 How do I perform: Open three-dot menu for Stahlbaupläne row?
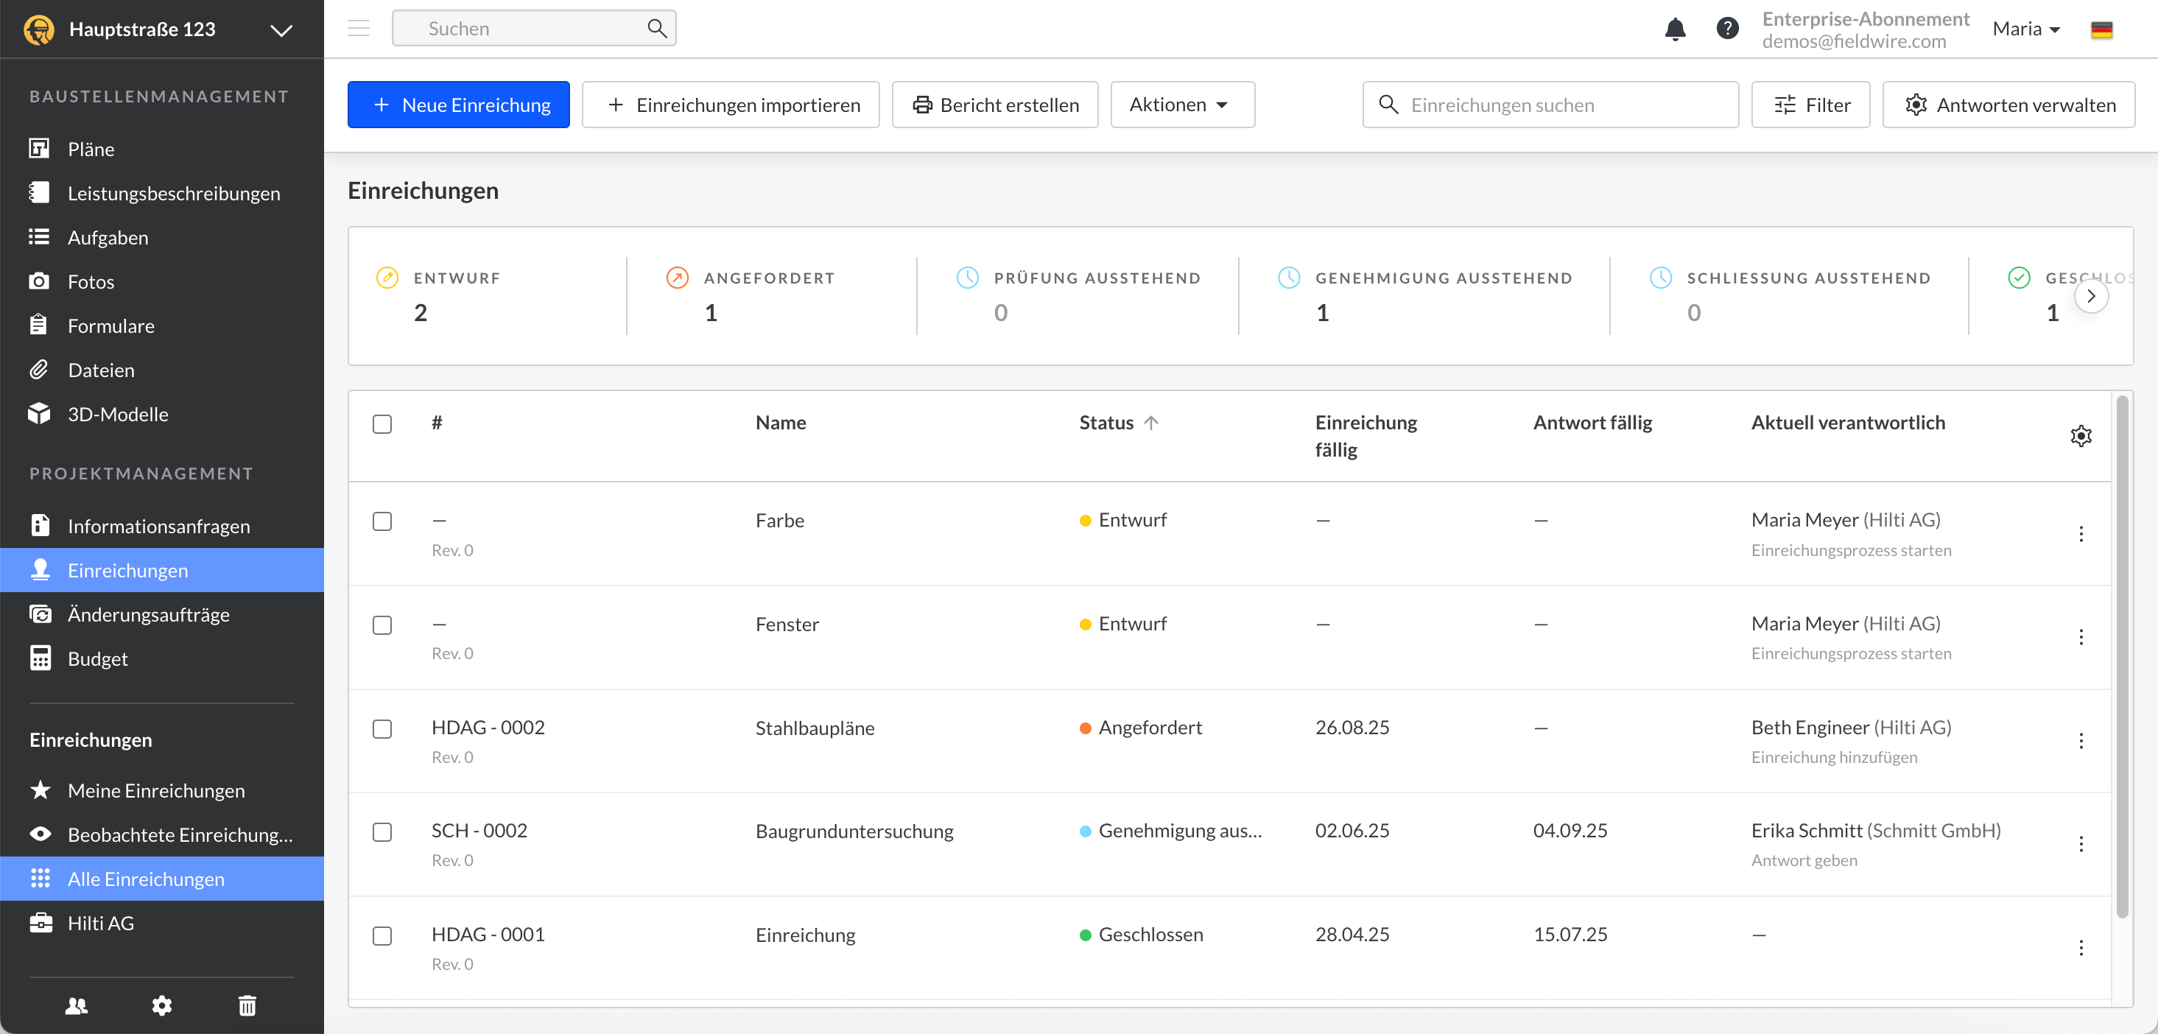point(2081,741)
